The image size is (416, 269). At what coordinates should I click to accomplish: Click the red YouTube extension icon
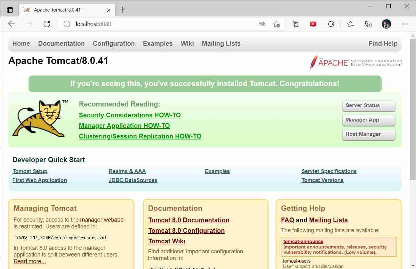(x=313, y=24)
